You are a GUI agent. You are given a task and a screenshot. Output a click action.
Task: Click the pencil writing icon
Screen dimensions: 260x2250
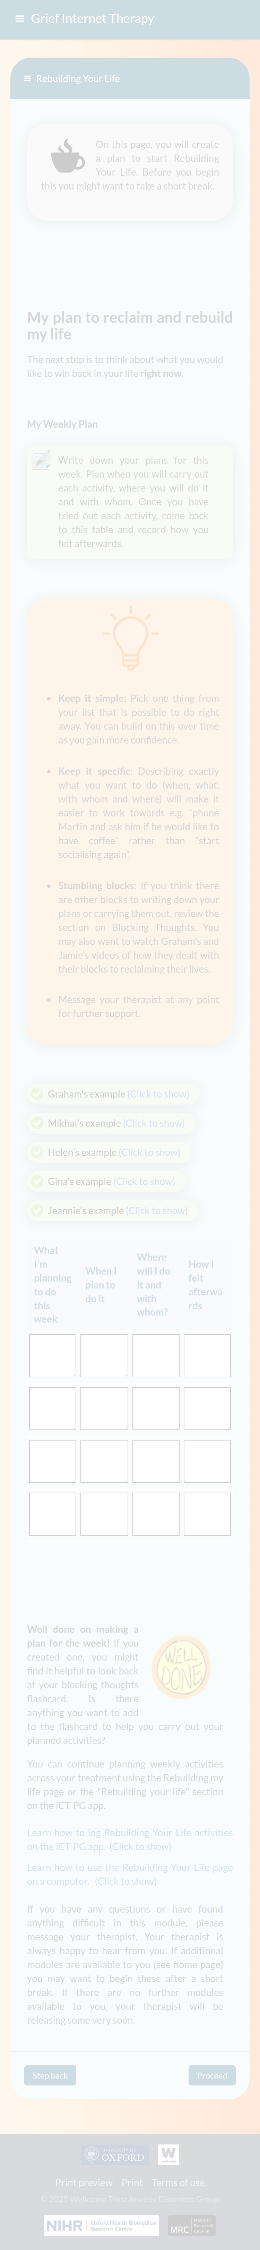[x=41, y=461]
